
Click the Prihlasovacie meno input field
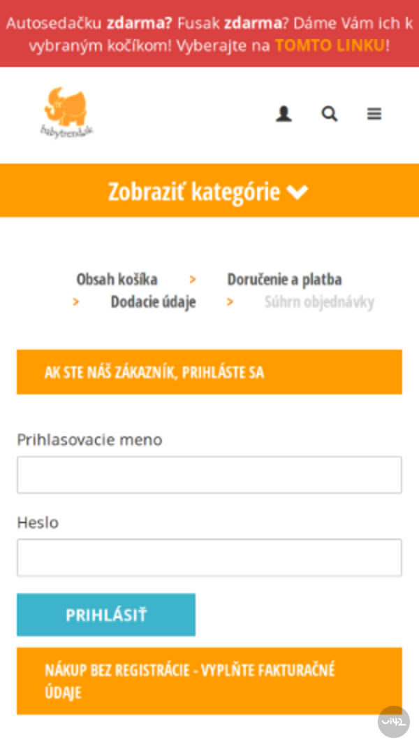click(x=209, y=474)
